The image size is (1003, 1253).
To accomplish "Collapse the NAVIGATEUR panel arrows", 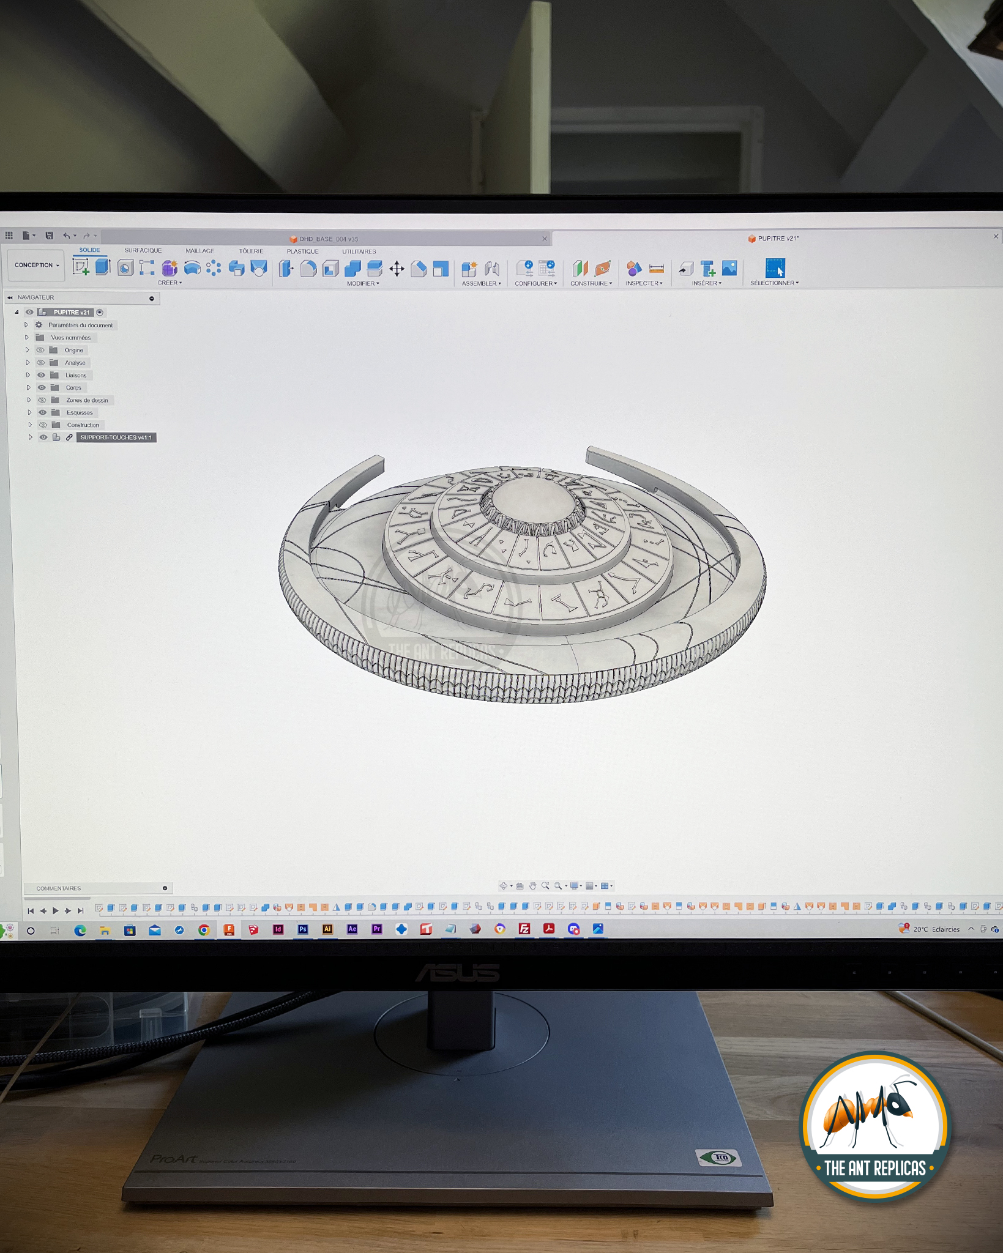I will pos(10,297).
